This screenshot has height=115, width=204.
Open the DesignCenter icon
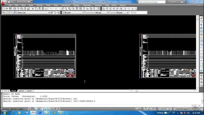click(x=81, y=9)
